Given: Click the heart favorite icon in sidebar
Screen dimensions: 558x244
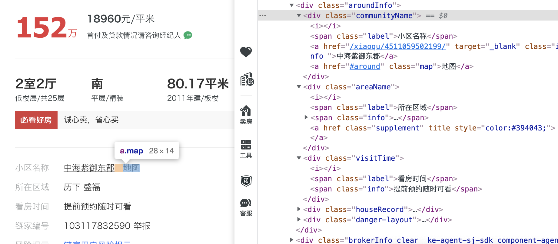Looking at the screenshot, I should pyautogui.click(x=246, y=52).
